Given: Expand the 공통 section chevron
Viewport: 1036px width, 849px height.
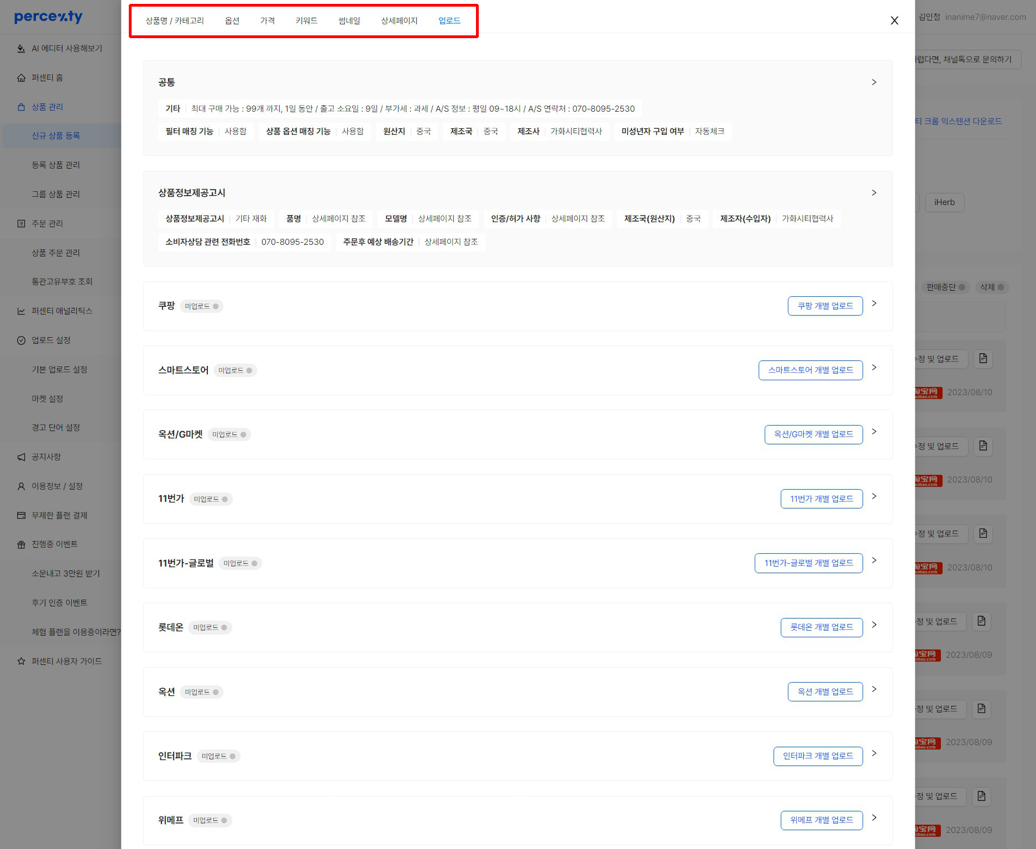Looking at the screenshot, I should click(874, 82).
